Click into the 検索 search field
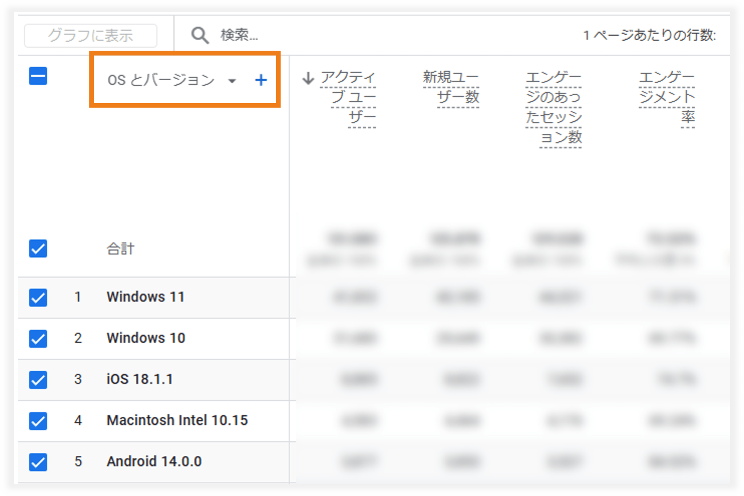This screenshot has height=496, width=744. (x=240, y=35)
